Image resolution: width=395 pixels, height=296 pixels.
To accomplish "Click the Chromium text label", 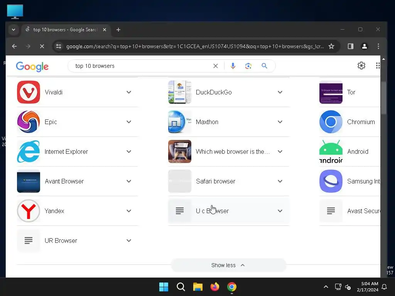I will pyautogui.click(x=361, y=122).
